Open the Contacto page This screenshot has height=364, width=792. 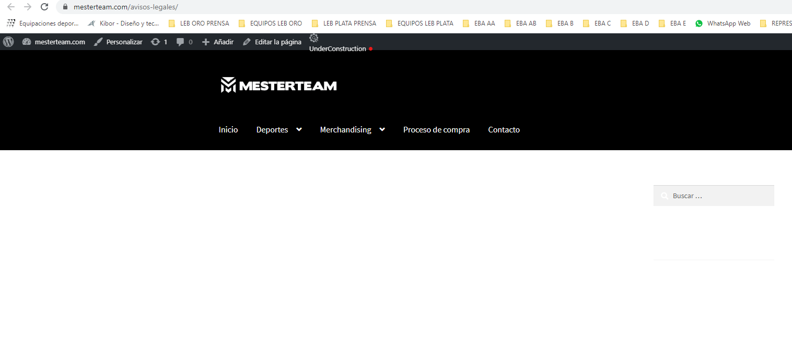pos(504,129)
